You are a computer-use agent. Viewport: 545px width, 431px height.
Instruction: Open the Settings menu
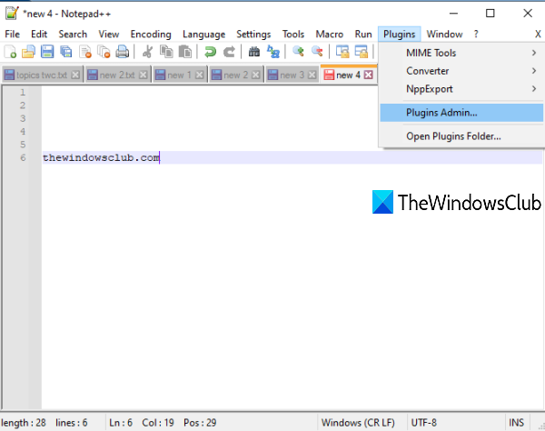pos(253,34)
